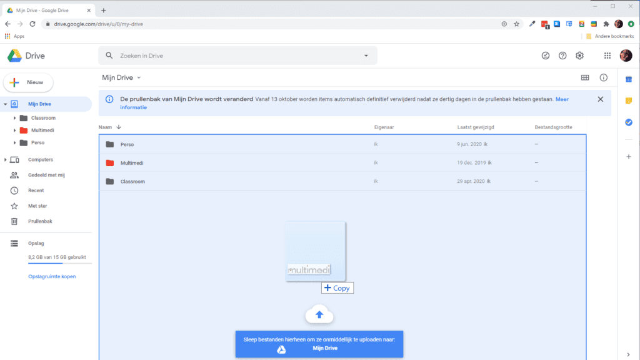Click the search magnifier icon in Drive
This screenshot has width=640, height=360.
(x=109, y=56)
